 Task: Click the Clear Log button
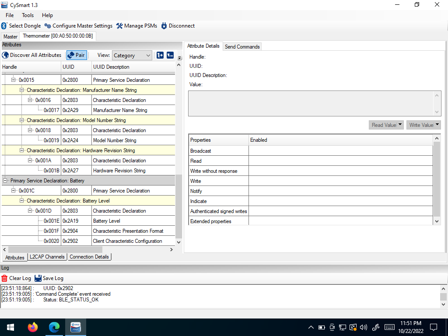pyautogui.click(x=16, y=278)
